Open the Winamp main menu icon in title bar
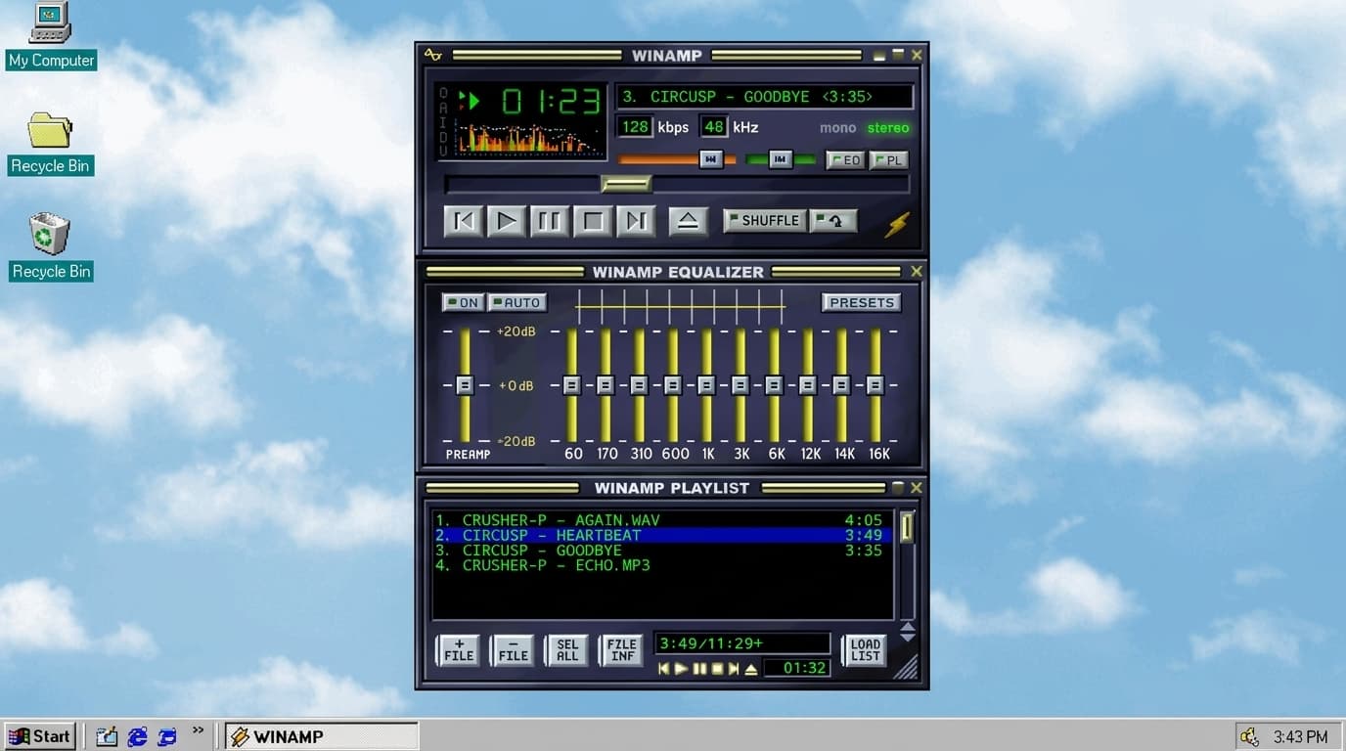 [432, 56]
